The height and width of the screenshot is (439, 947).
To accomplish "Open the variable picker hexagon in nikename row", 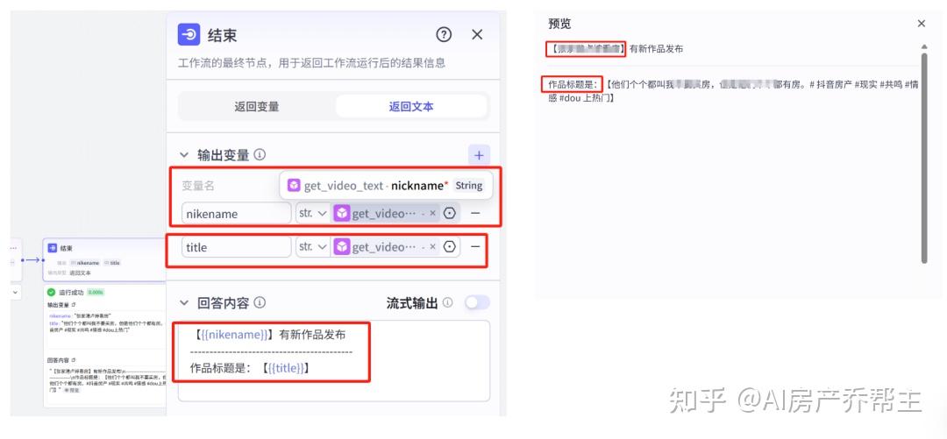I will [x=449, y=214].
